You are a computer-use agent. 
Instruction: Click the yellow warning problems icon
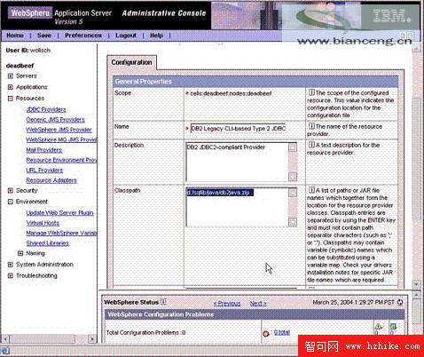(x=378, y=327)
